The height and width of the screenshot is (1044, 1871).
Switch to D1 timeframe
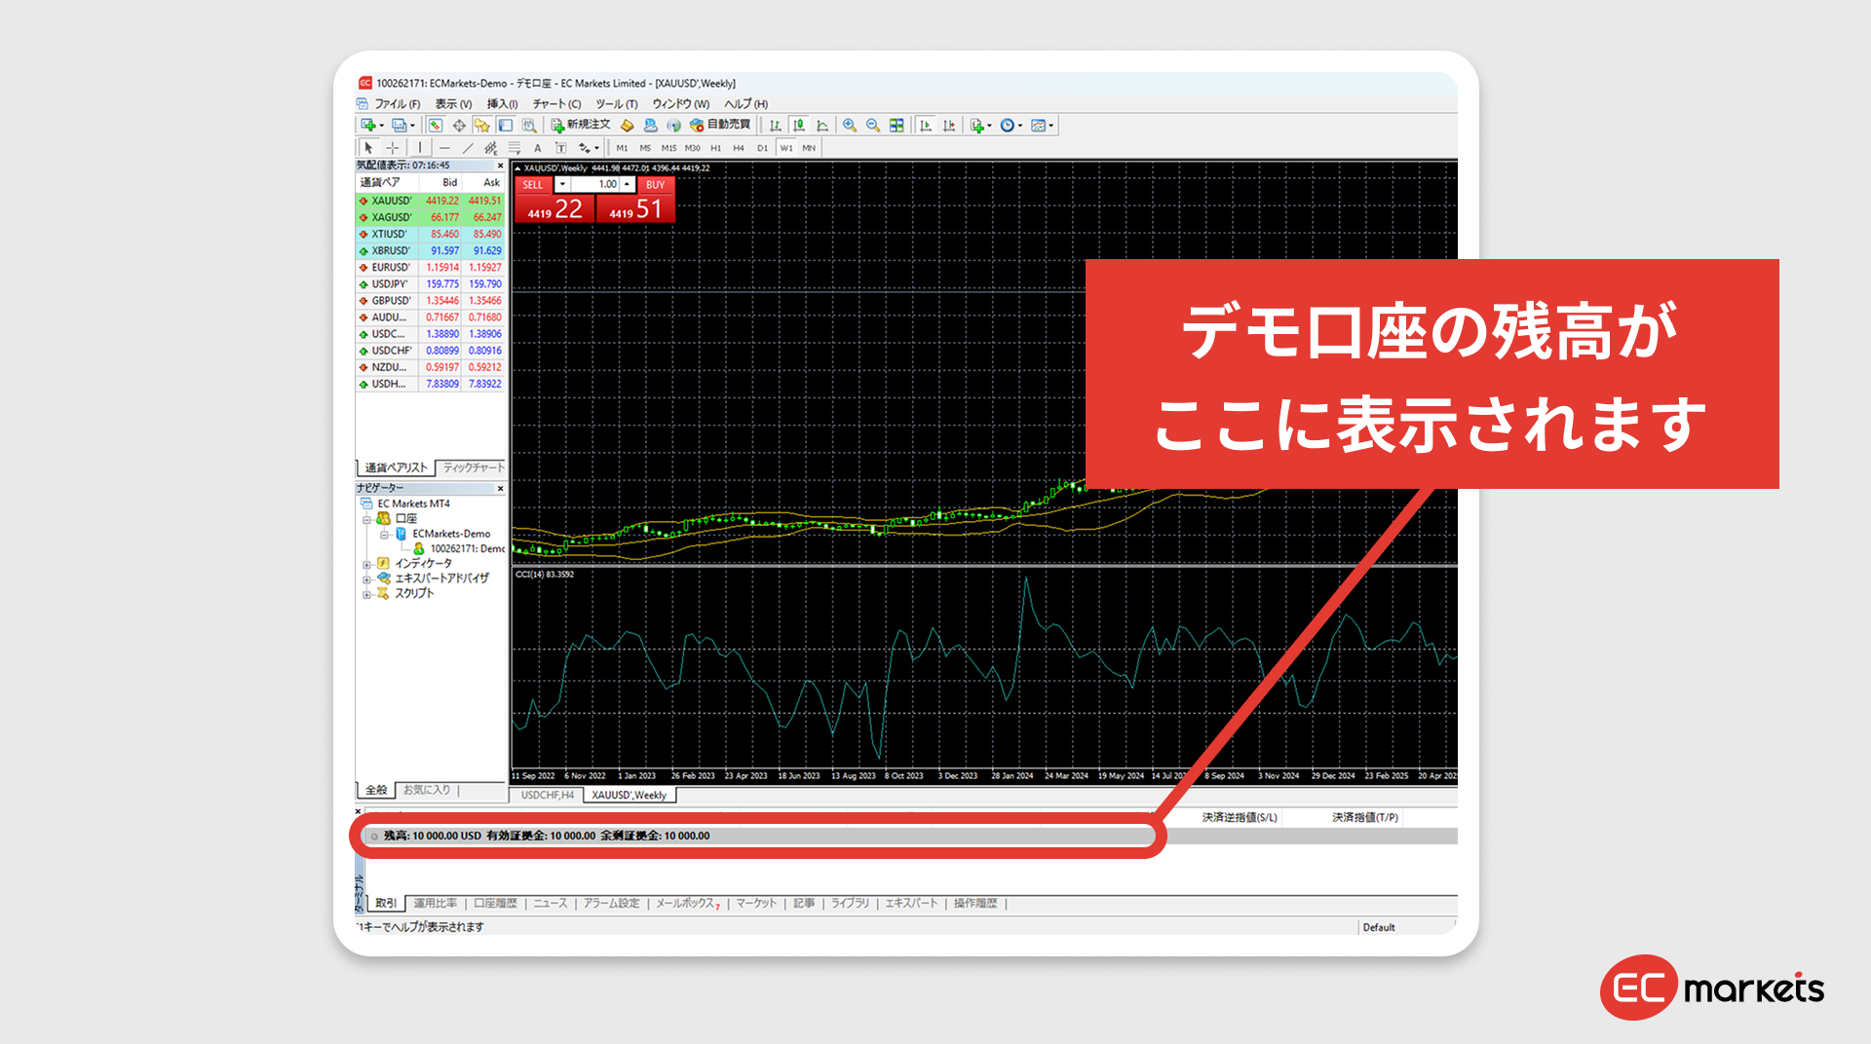pyautogui.click(x=762, y=148)
